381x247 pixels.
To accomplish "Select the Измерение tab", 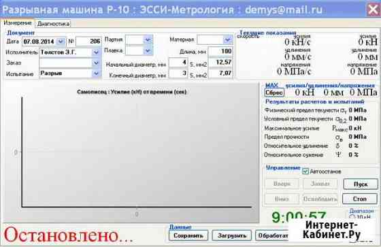I will (18, 23).
